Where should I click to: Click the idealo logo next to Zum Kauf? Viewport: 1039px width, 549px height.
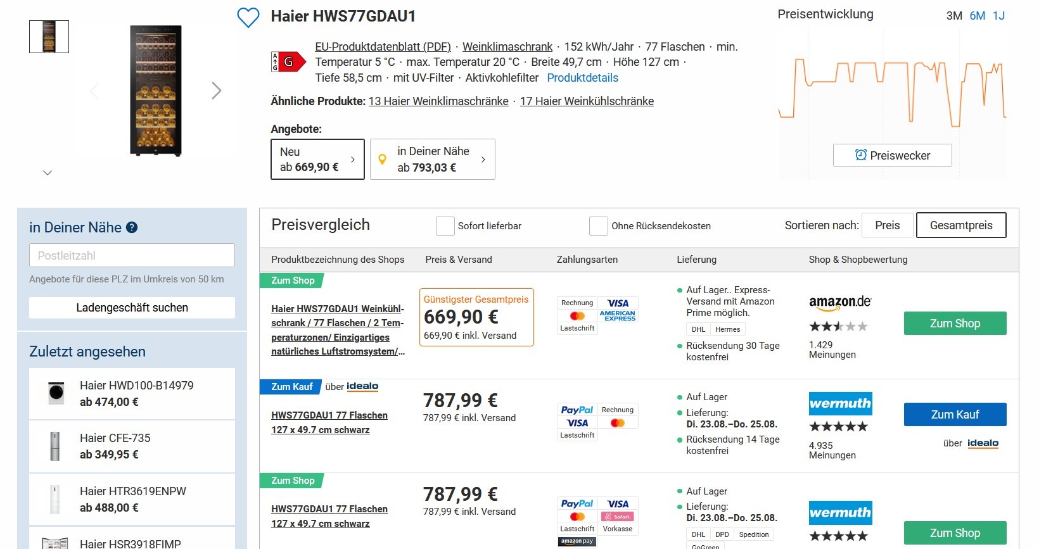362,387
